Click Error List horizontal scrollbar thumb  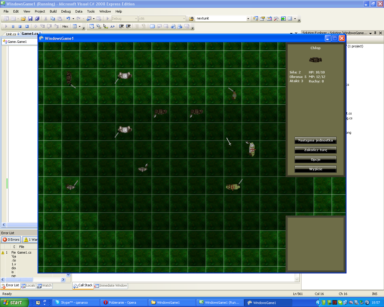19,280
